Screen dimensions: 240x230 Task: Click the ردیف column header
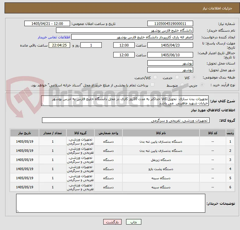[230, 133]
